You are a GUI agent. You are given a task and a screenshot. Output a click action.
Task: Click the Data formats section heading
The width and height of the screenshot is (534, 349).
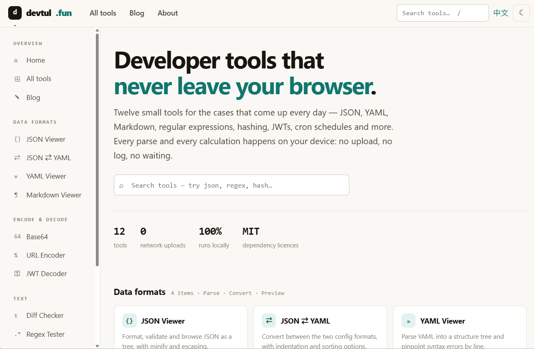click(x=140, y=292)
